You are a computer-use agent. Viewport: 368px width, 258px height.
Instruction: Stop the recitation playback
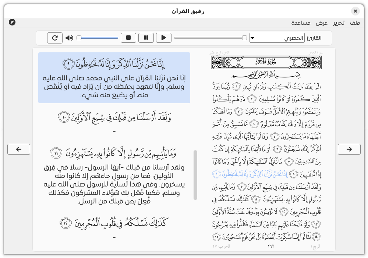pyautogui.click(x=128, y=38)
